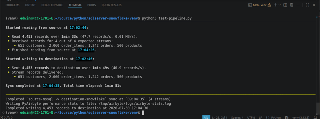Click the text 'Total time elapsed: 1min 51s'
This screenshot has height=119, width=320.
(92, 86)
